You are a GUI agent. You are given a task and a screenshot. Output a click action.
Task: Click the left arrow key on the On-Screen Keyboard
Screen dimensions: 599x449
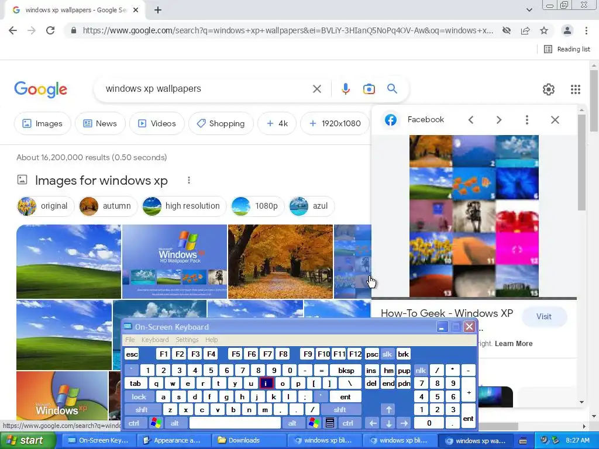pyautogui.click(x=373, y=423)
